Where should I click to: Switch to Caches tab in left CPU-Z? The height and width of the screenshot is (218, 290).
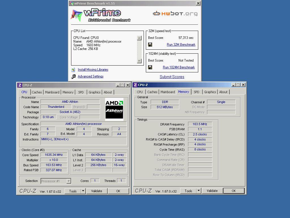pyautogui.click(x=37, y=92)
